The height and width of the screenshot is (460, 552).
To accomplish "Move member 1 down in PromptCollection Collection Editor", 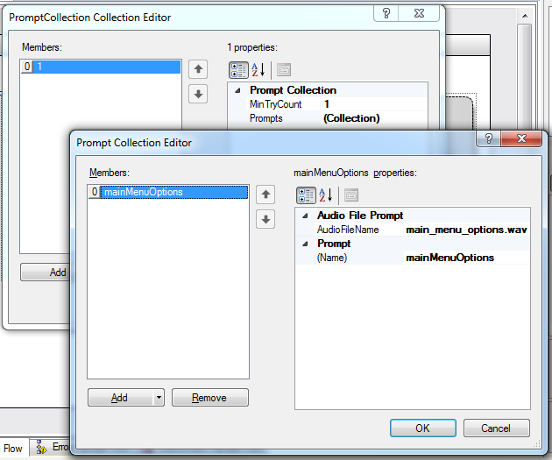I will tap(198, 94).
